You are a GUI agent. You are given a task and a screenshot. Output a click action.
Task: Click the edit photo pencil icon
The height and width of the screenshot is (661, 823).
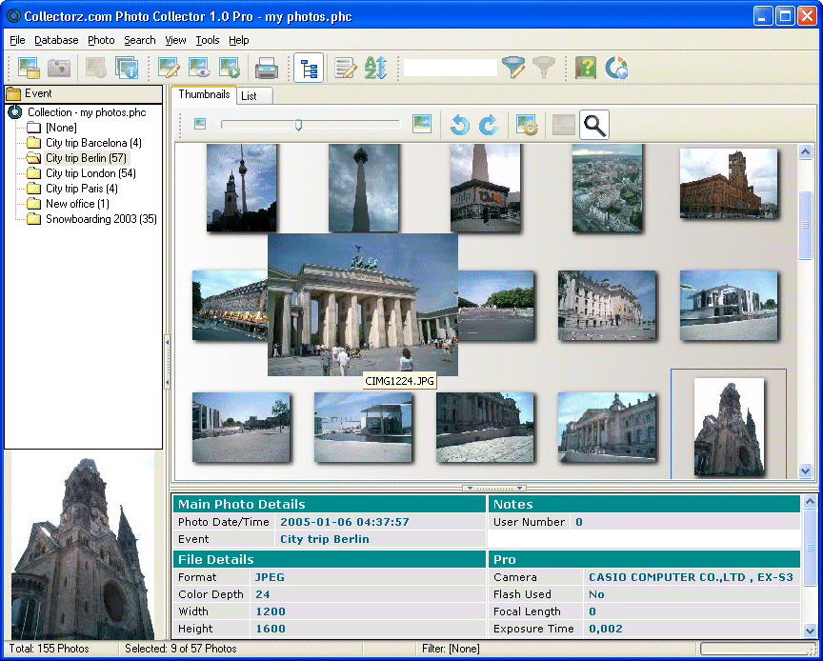tap(169, 68)
